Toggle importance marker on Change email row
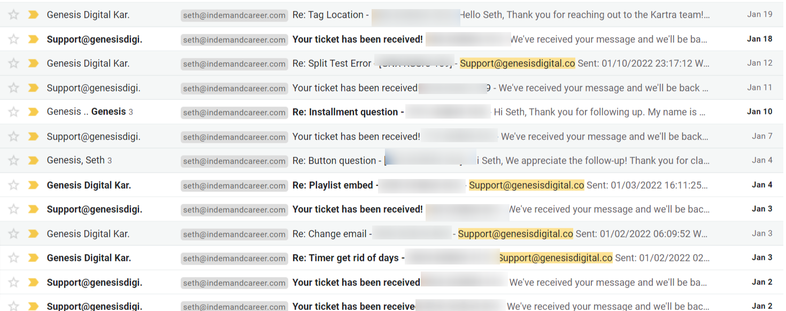Image resolution: width=786 pixels, height=311 pixels. click(x=33, y=234)
